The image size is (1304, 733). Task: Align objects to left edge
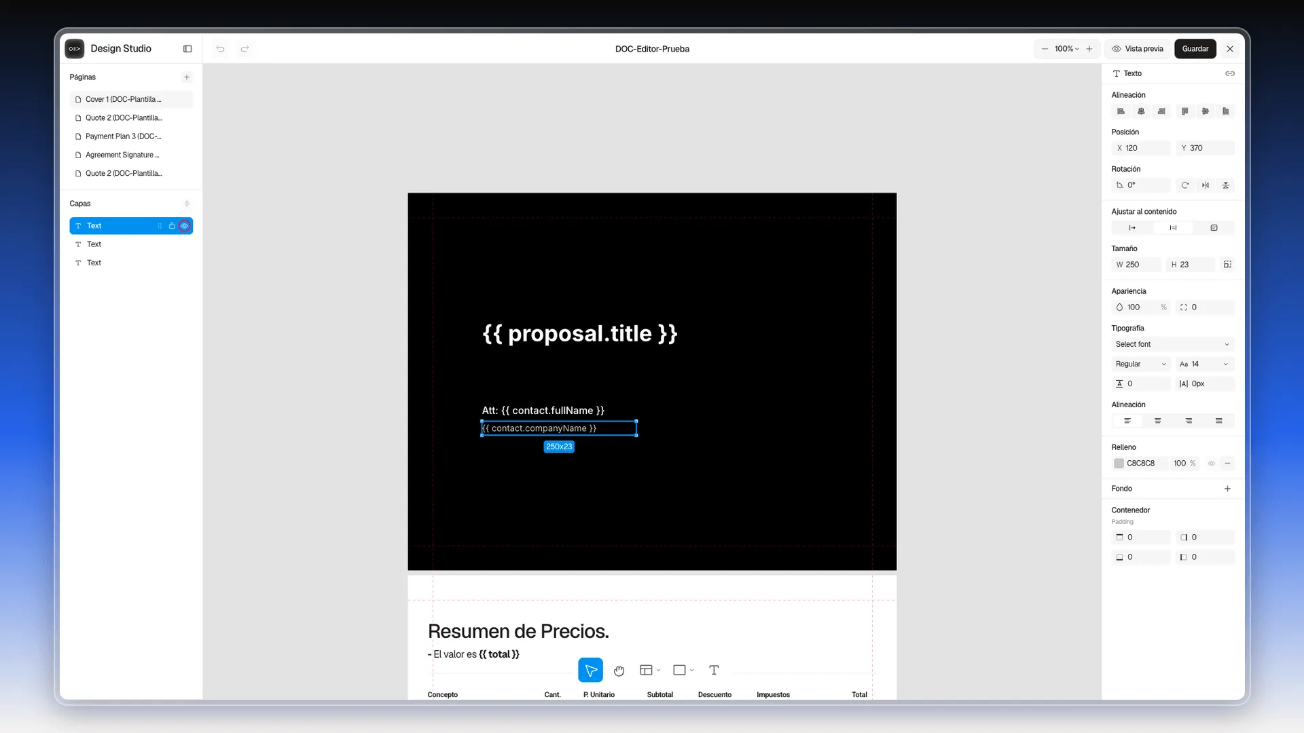(x=1121, y=111)
